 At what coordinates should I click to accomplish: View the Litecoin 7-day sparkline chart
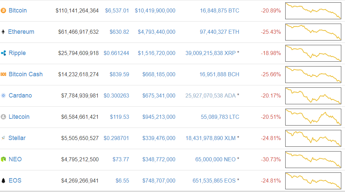[x=313, y=117]
